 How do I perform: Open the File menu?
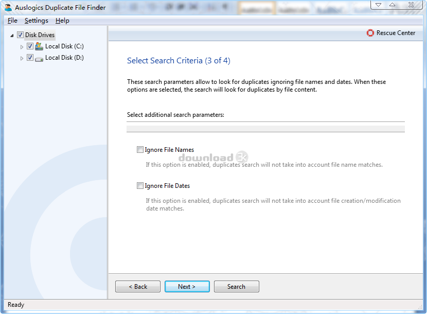pyautogui.click(x=12, y=21)
